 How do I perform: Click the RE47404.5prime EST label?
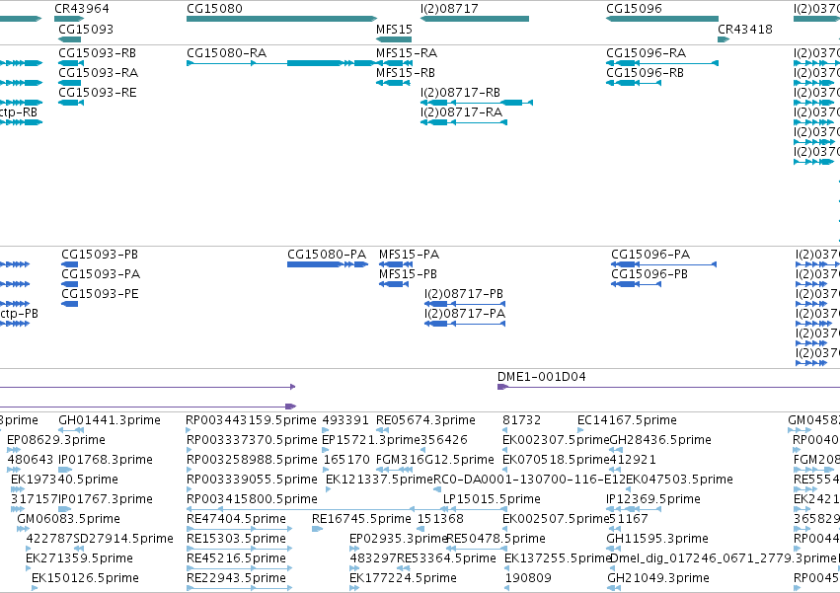[236, 520]
